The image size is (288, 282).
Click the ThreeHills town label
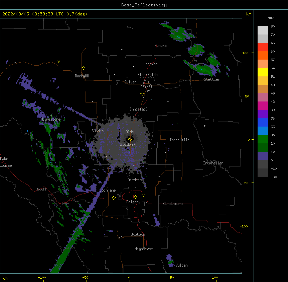[179, 140]
